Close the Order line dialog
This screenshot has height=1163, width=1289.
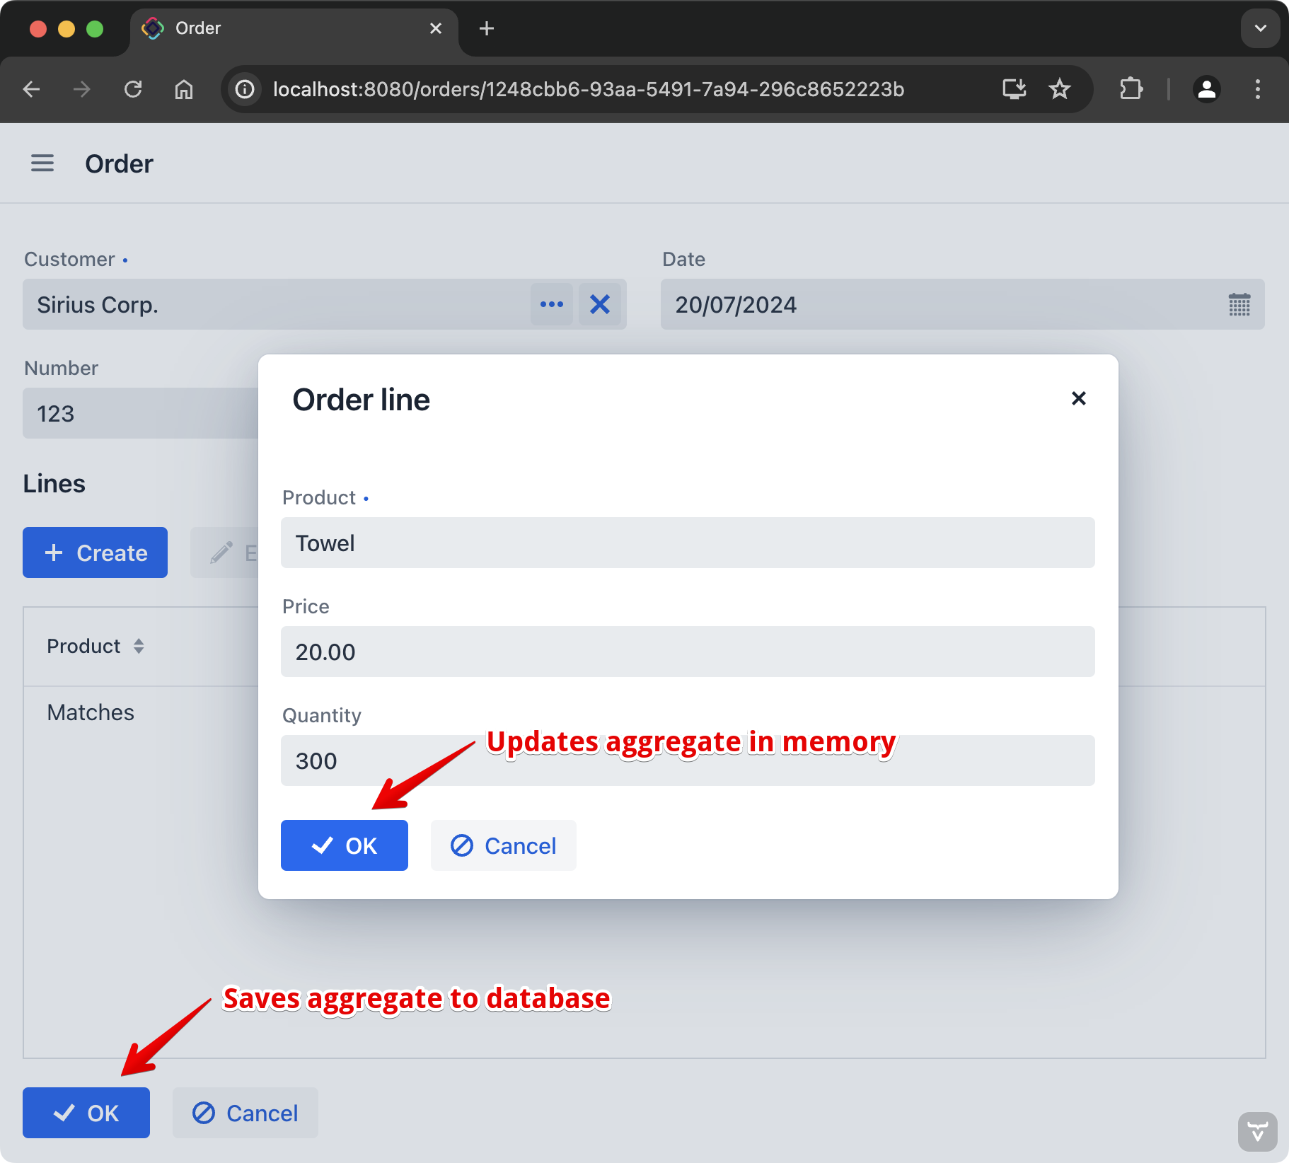point(1078,398)
